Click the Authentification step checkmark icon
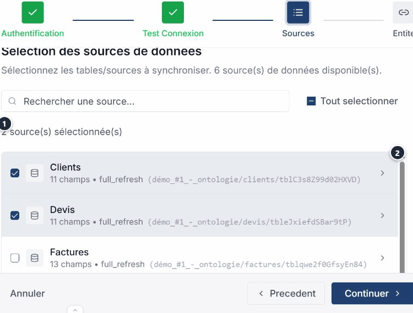Screen dimensions: 413x313 coord(32,12)
